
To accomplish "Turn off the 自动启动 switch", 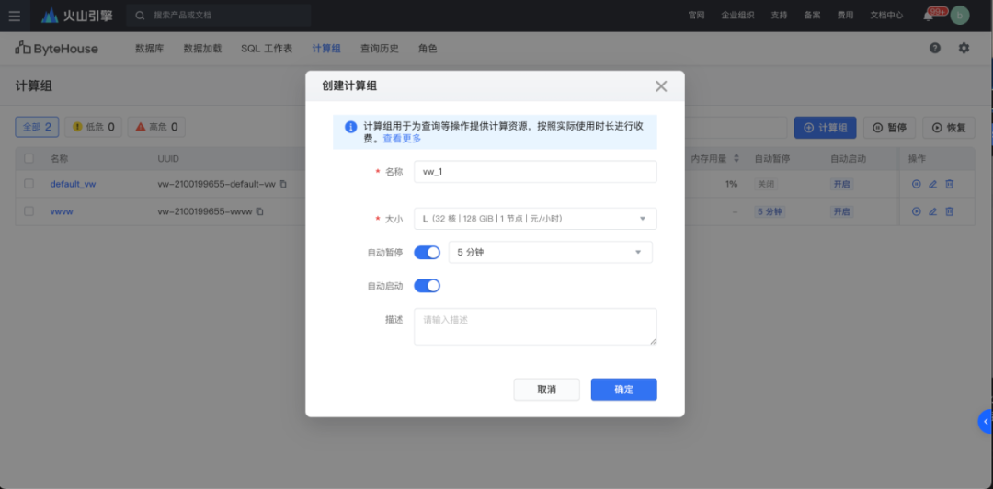I will 427,286.
